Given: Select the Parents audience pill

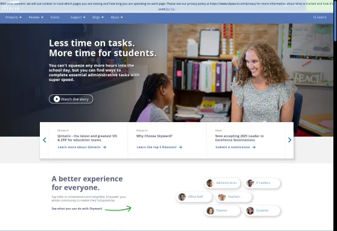Looking at the screenshot, I should (x=222, y=210).
